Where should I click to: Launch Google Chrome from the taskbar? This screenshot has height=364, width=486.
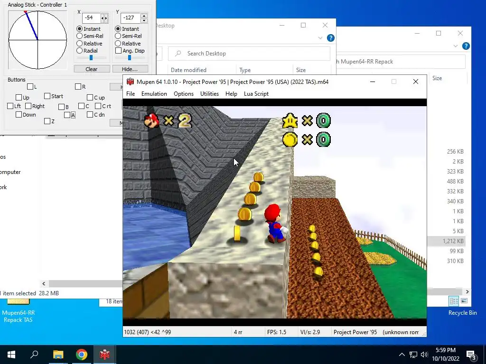[82, 355]
